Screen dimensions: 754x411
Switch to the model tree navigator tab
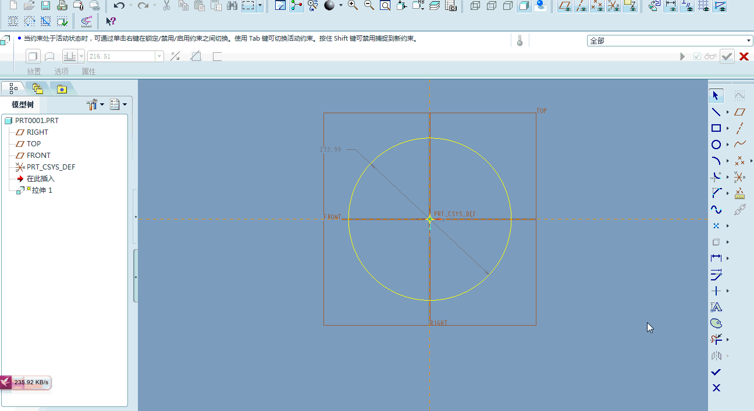13,88
